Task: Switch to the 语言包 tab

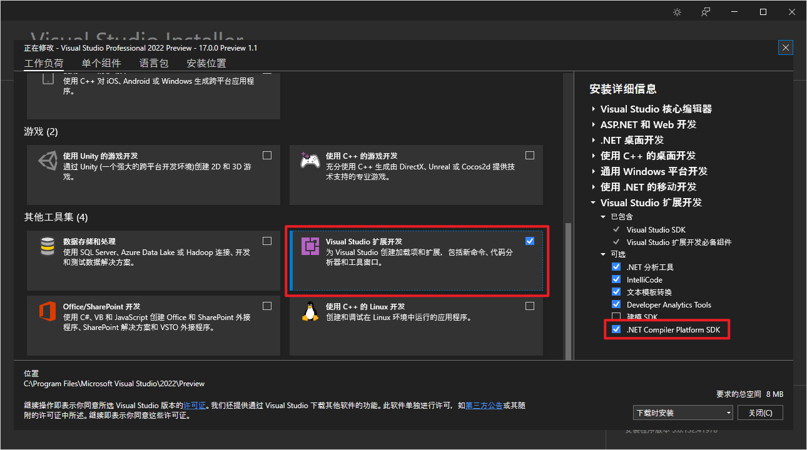Action: coord(154,63)
